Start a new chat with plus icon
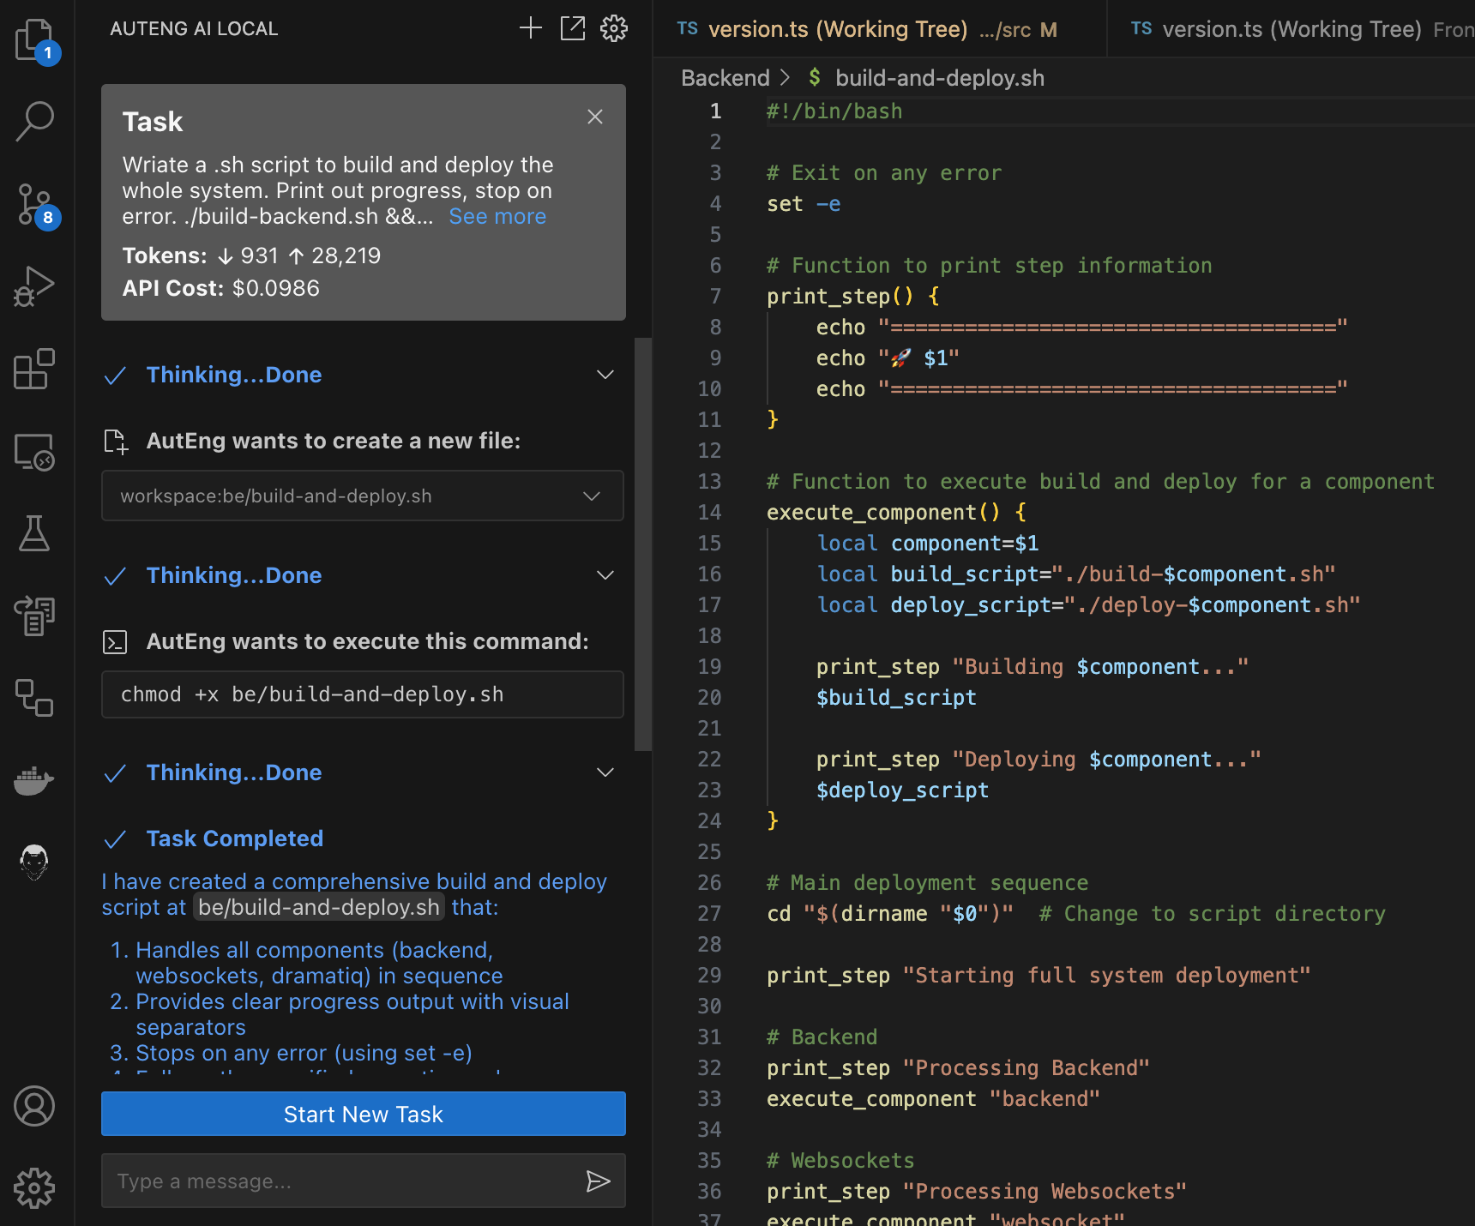The image size is (1475, 1226). pyautogui.click(x=531, y=28)
